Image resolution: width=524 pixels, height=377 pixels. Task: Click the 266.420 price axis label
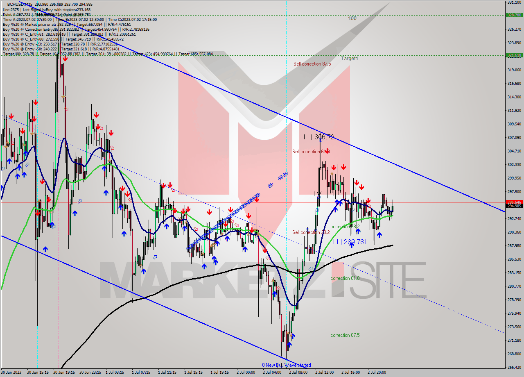[x=514, y=368]
